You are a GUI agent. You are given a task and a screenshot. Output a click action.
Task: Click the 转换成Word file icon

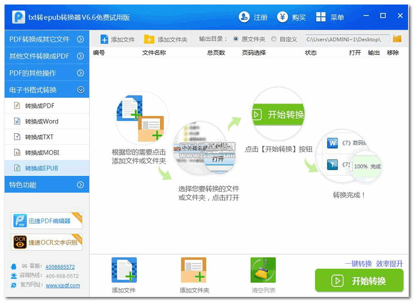coord(17,121)
